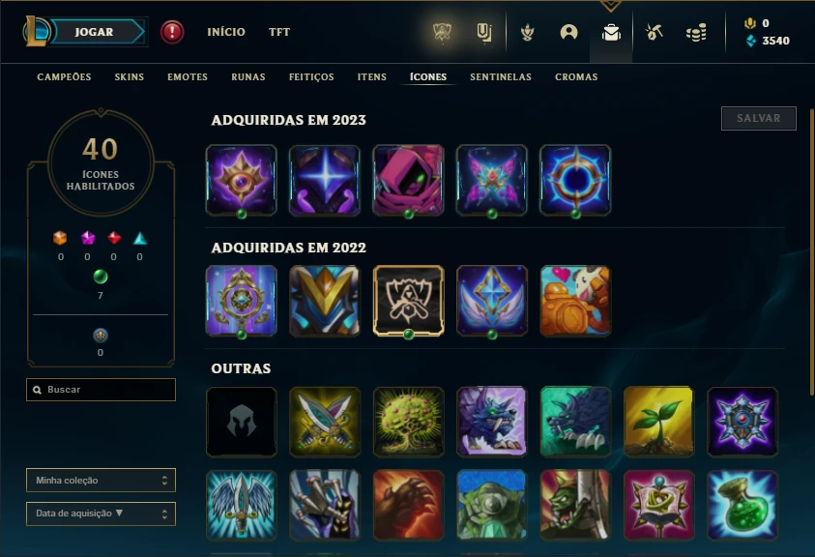Screen dimensions: 815x557
Task: Click the Buscar search field
Action: pyautogui.click(x=101, y=390)
